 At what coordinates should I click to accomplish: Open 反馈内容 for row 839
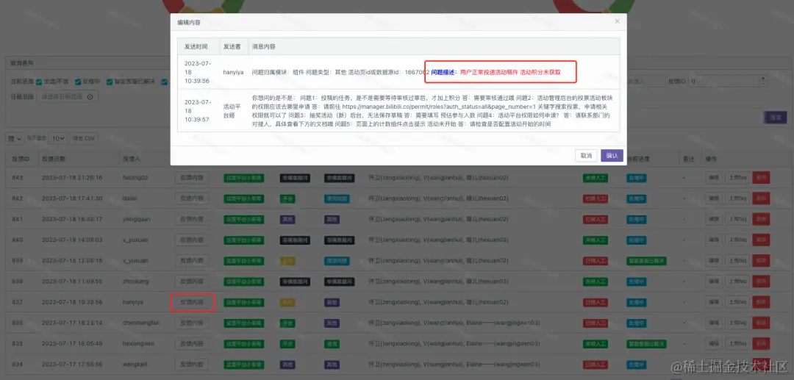(x=191, y=261)
